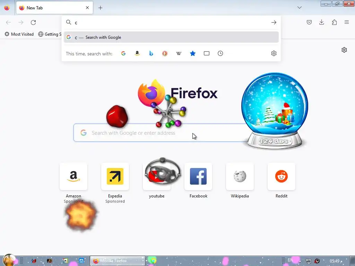
Task: Click the snow globe countdown widget
Action: tap(275, 110)
